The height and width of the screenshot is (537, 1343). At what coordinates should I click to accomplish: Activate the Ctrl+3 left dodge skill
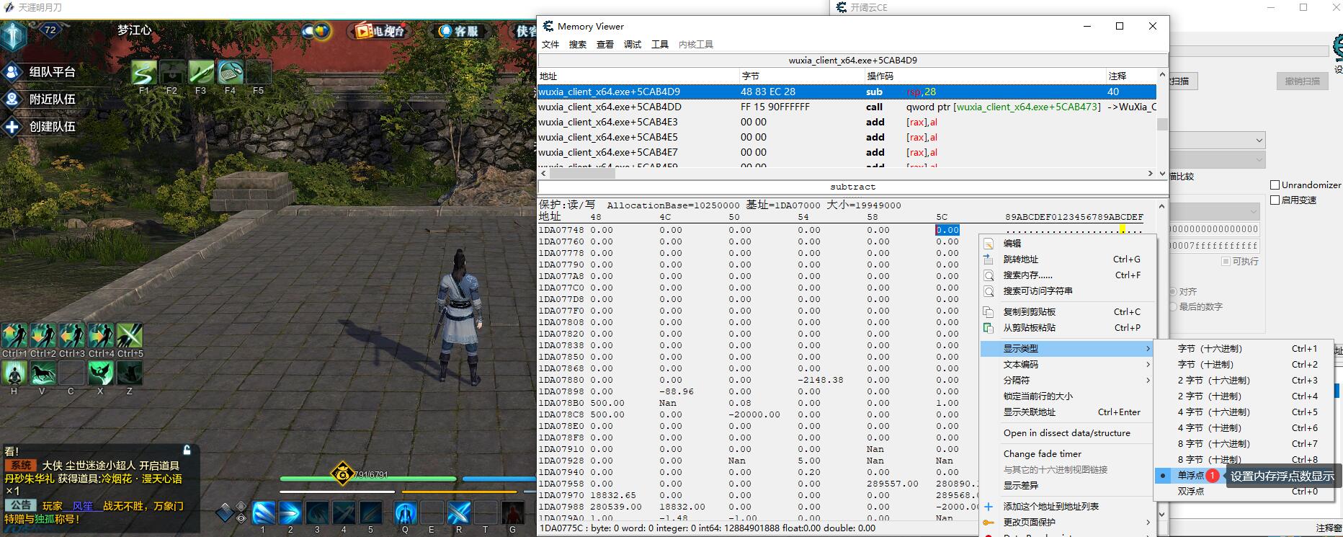[71, 336]
